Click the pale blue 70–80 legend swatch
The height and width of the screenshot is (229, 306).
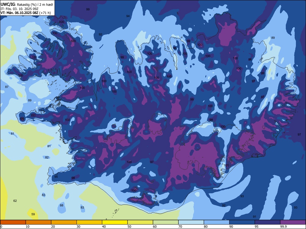click(x=191, y=222)
